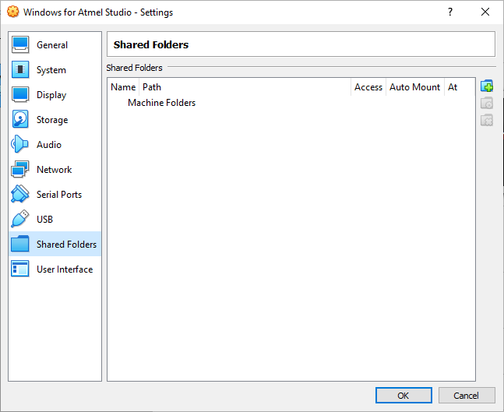Select the System chip icon
This screenshot has height=412, width=504.
pos(20,69)
